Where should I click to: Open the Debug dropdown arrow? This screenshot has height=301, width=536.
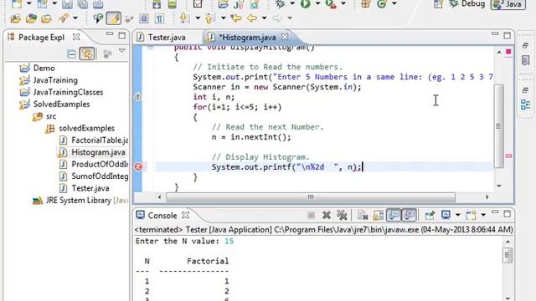coord(292,3)
